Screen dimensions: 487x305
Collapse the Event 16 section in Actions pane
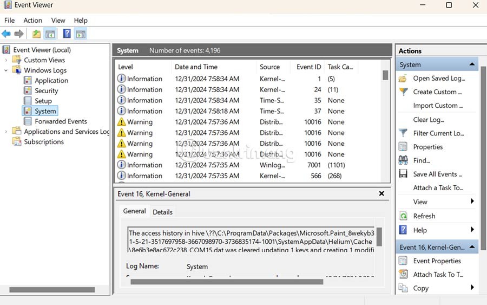[472, 247]
